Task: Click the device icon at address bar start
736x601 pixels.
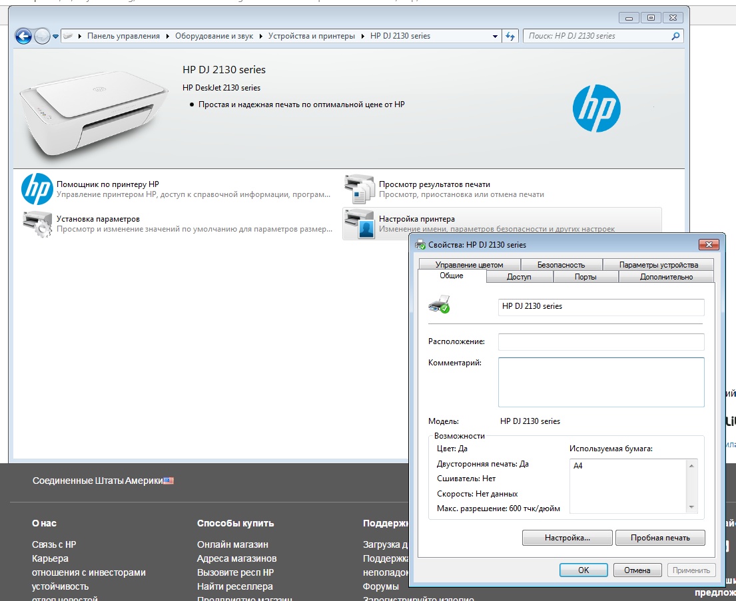Action: pos(68,36)
